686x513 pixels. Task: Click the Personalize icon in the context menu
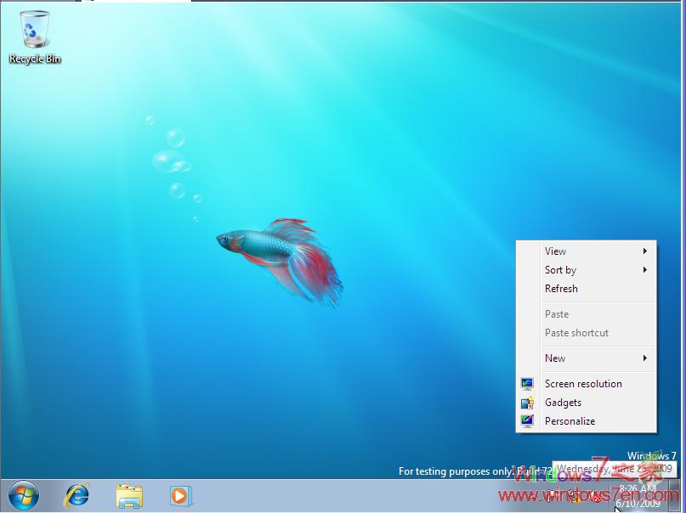click(529, 421)
